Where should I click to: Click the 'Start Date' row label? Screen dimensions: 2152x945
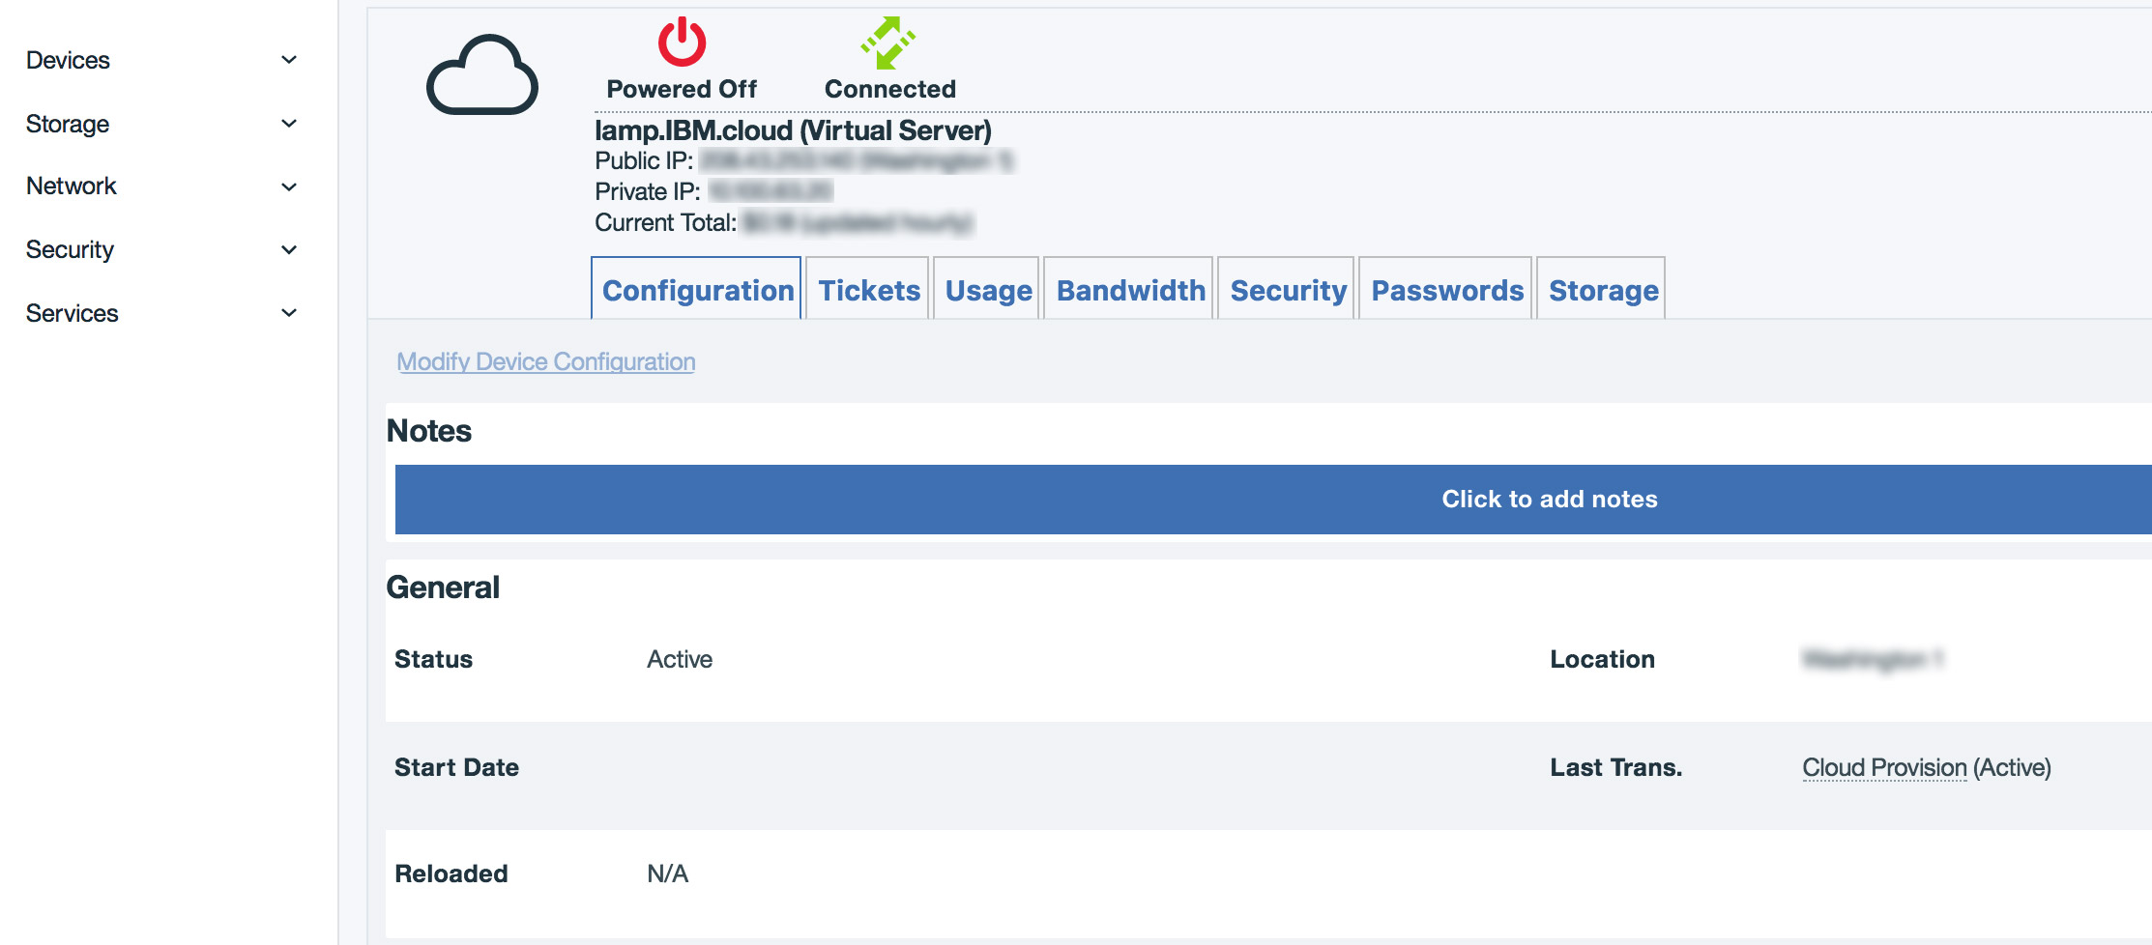[x=456, y=767]
